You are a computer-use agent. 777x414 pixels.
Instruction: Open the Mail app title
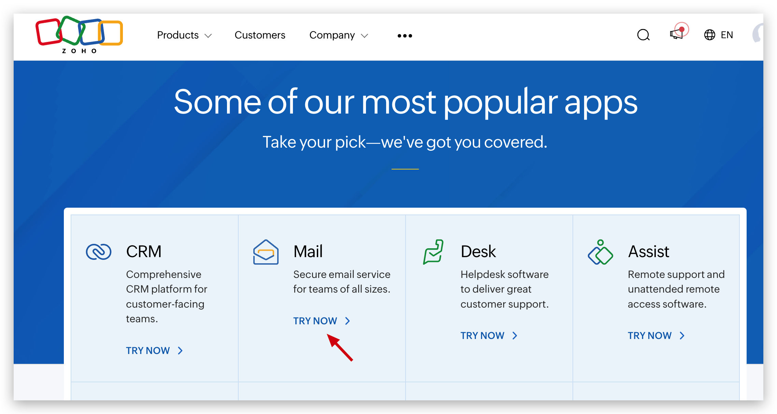click(x=308, y=252)
